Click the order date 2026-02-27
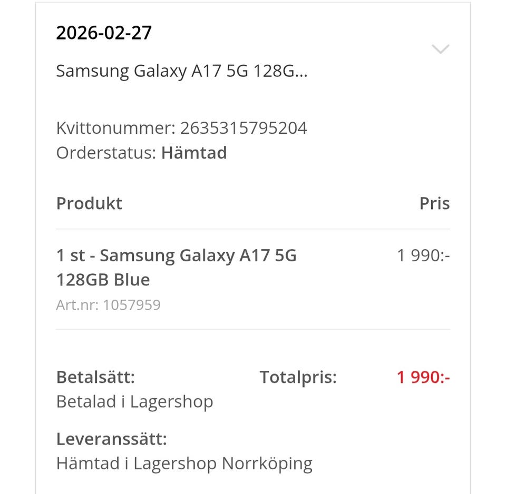The image size is (506, 494). click(x=104, y=32)
